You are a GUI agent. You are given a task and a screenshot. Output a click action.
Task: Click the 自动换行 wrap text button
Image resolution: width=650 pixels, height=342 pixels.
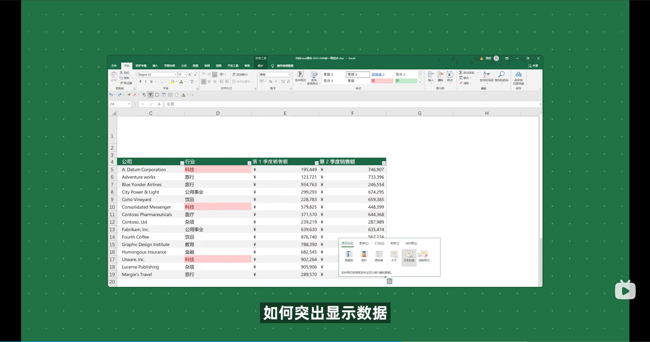pos(240,74)
